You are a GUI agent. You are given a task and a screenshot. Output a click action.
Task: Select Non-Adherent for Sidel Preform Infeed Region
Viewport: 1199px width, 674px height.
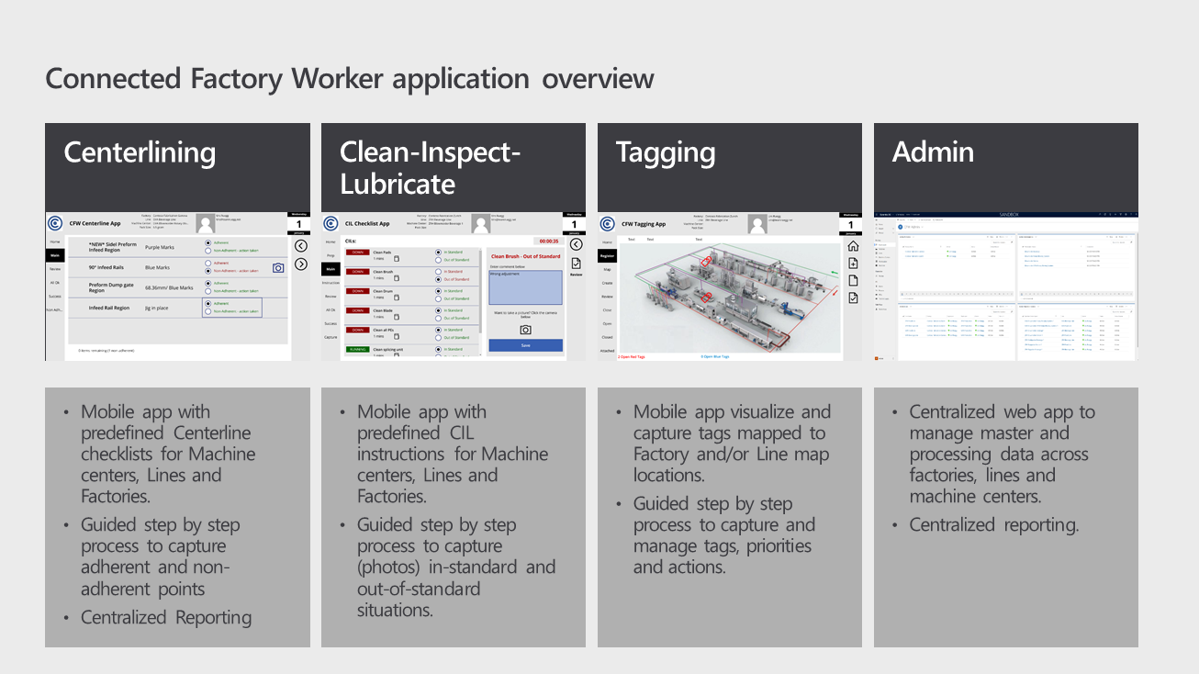pyautogui.click(x=208, y=250)
